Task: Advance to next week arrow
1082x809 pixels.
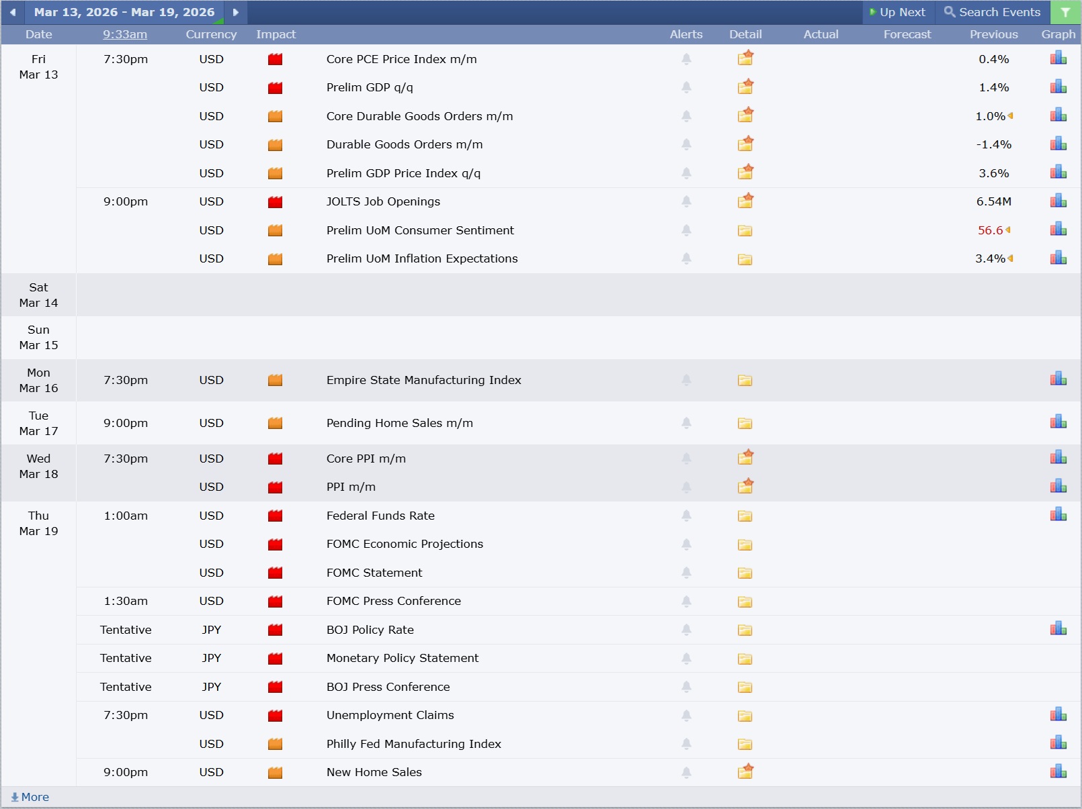Action: (x=235, y=12)
